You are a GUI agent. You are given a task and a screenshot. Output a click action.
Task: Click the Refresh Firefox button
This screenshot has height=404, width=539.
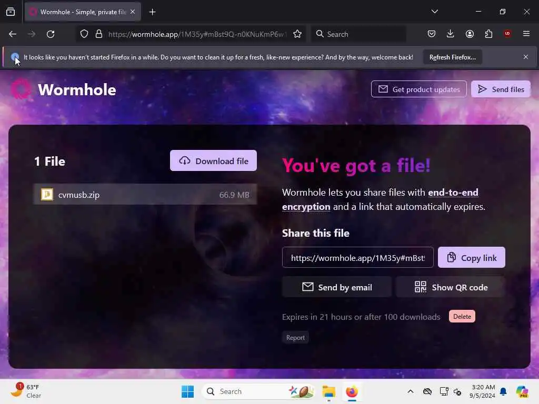pos(452,57)
